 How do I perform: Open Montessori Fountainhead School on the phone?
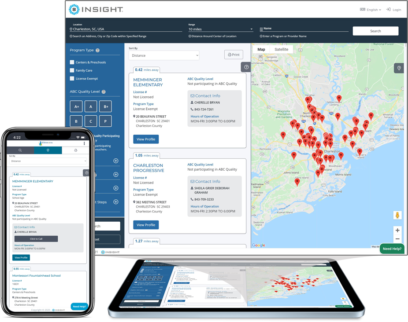point(37,276)
